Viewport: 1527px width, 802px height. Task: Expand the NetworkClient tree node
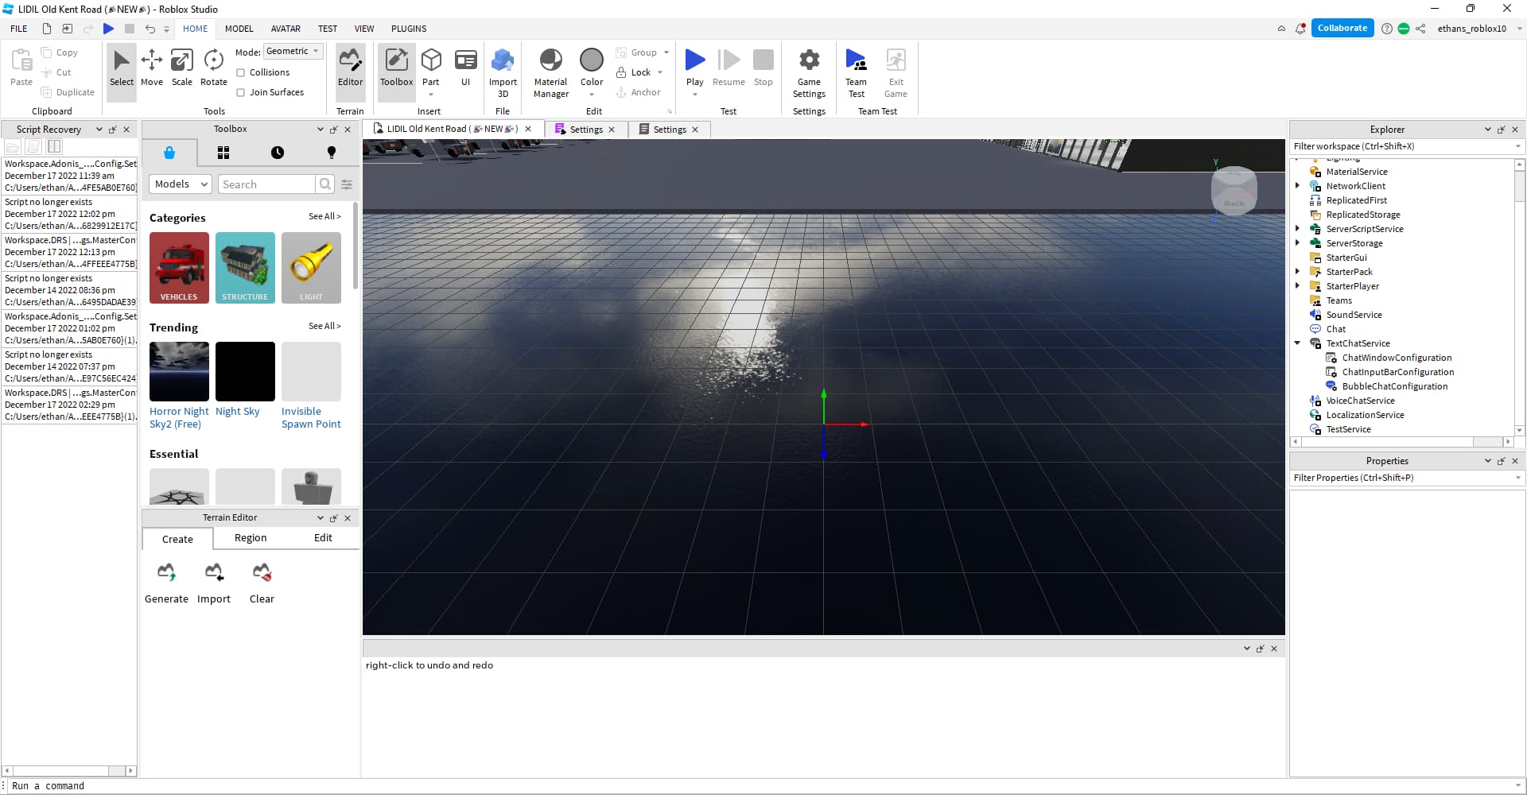(x=1297, y=186)
